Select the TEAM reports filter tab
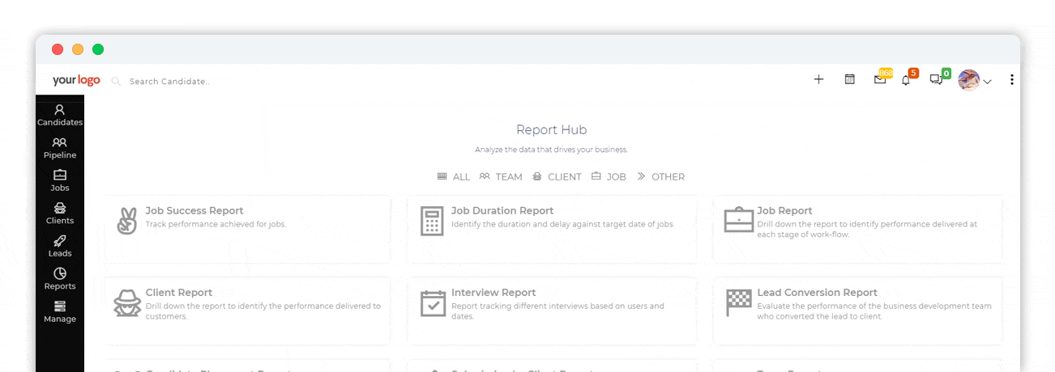The width and height of the screenshot is (1055, 372). tap(501, 176)
